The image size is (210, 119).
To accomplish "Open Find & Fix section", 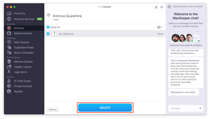I will click(x=19, y=13).
